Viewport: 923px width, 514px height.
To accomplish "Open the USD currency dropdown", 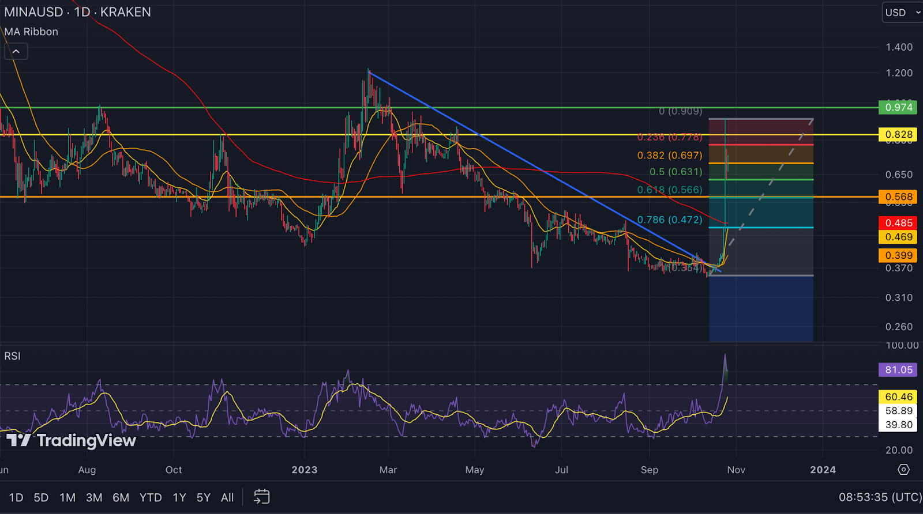I will tap(902, 13).
